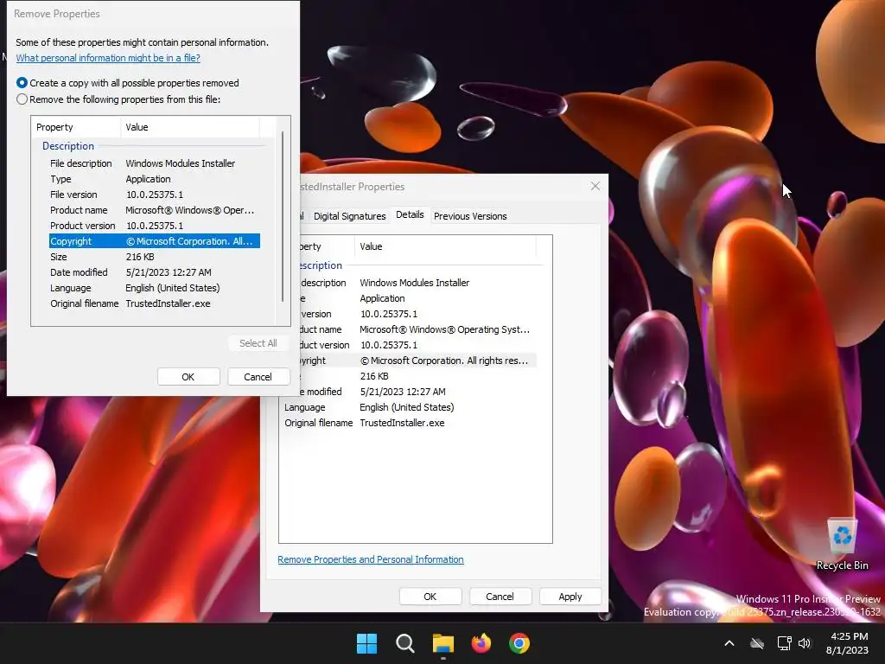
Task: Click the Description group header in Remove Properties
Action: pos(68,145)
